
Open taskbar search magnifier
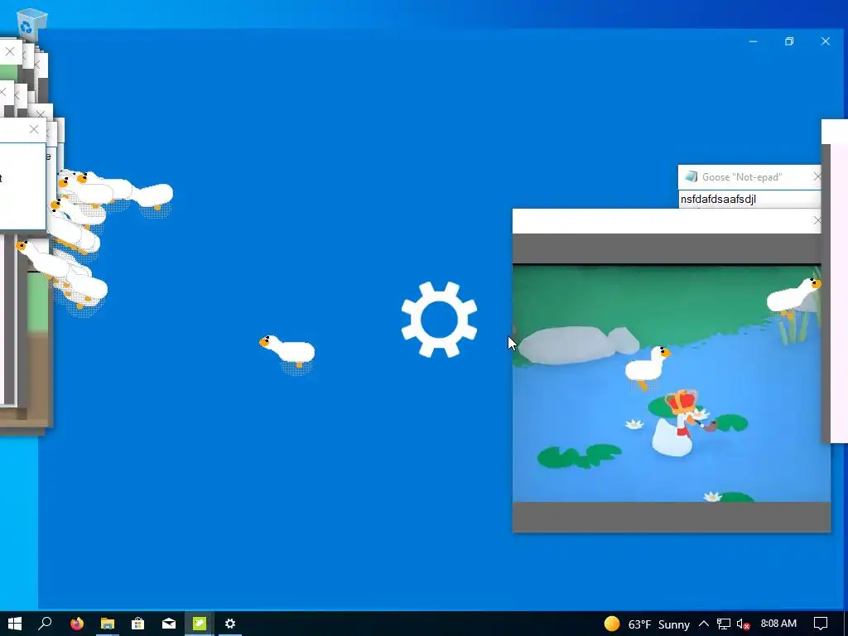(46, 624)
